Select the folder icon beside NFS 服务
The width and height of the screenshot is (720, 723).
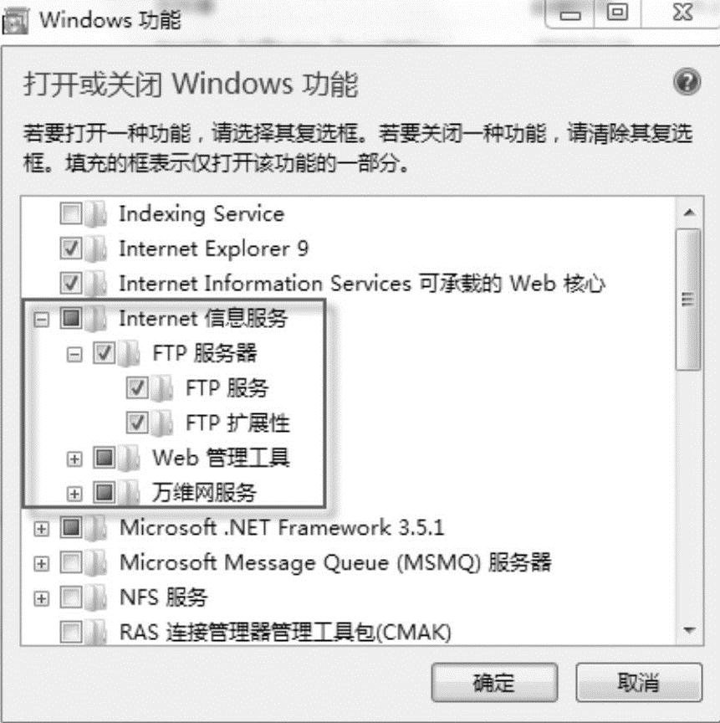coord(96,598)
